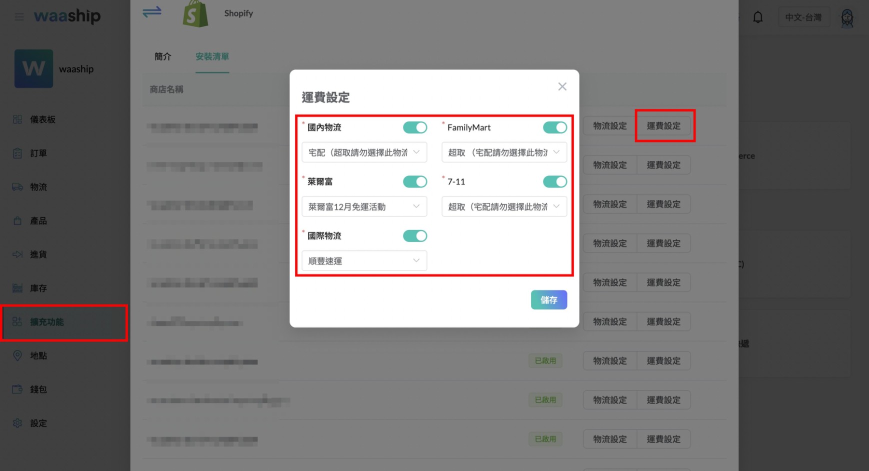Open 錢包 wallet in the sidebar
Screen dimensions: 869x471
coord(38,389)
